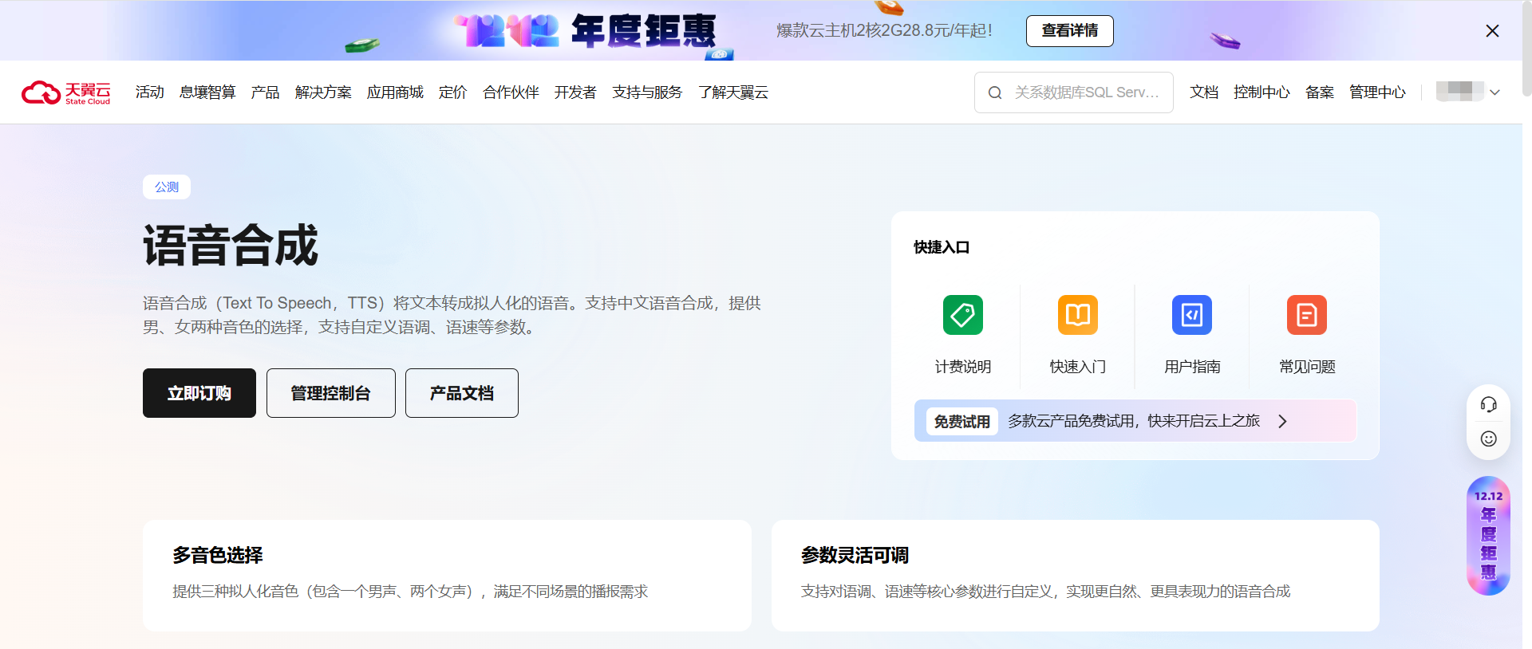This screenshot has height=649, width=1532.
Task: Open the 12.12 年度钜惠 floating badge
Action: (1489, 536)
